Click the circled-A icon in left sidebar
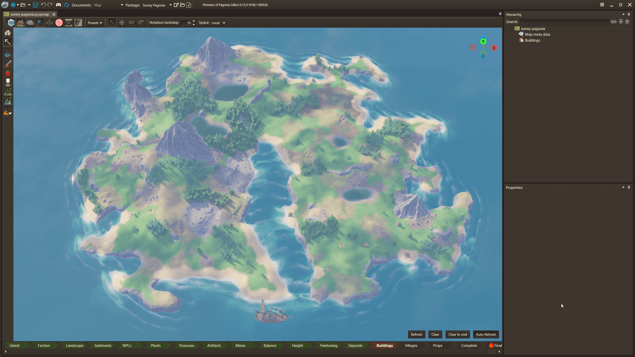Image resolution: width=635 pixels, height=357 pixels. 8,33
